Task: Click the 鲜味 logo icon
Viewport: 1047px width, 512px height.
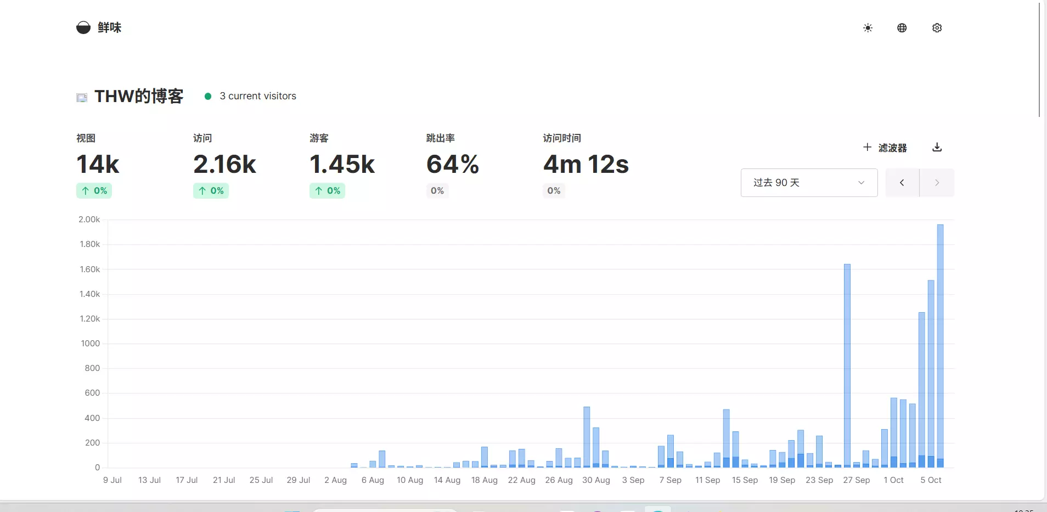Action: [x=83, y=27]
